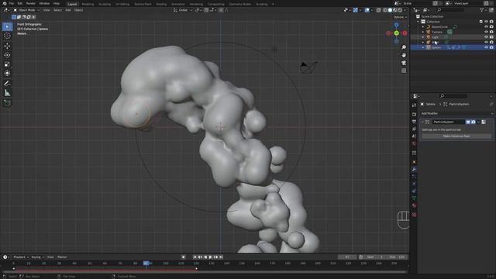496x279 pixels.
Task: Select the Rotate tool
Action: point(7,55)
